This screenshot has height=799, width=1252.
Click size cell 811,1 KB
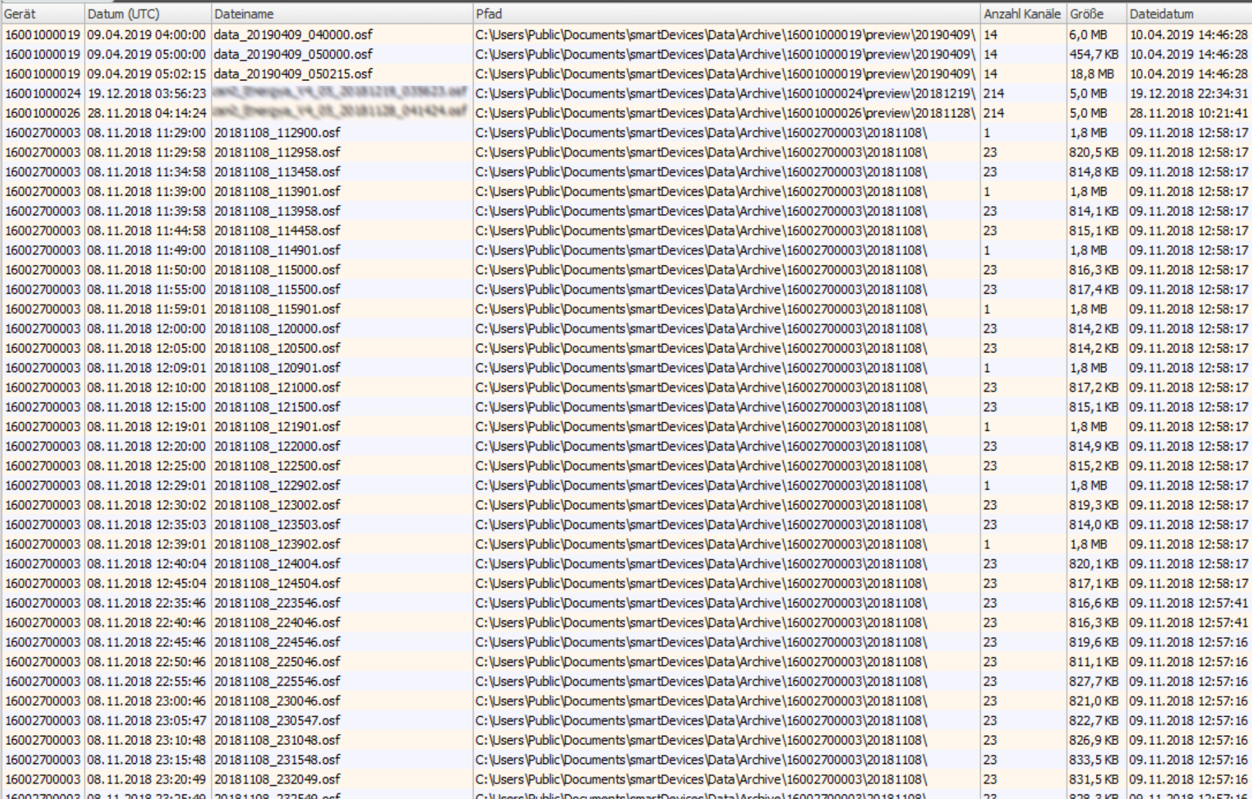1094,661
